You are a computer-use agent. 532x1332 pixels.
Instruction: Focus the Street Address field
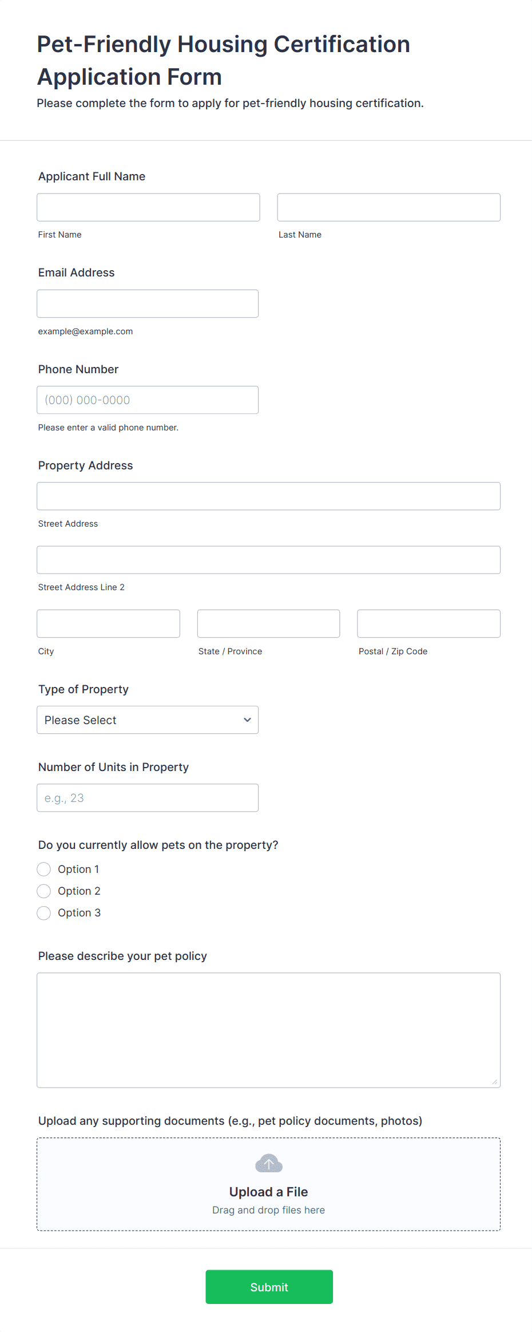[x=268, y=496]
